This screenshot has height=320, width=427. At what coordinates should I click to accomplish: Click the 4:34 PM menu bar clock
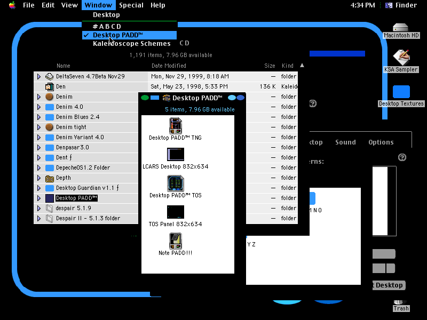click(363, 5)
